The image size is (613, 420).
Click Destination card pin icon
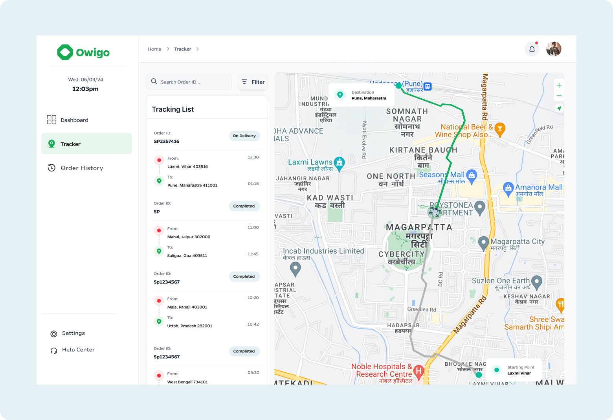pos(340,95)
